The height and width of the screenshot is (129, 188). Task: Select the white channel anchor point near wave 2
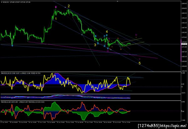point(65,7)
